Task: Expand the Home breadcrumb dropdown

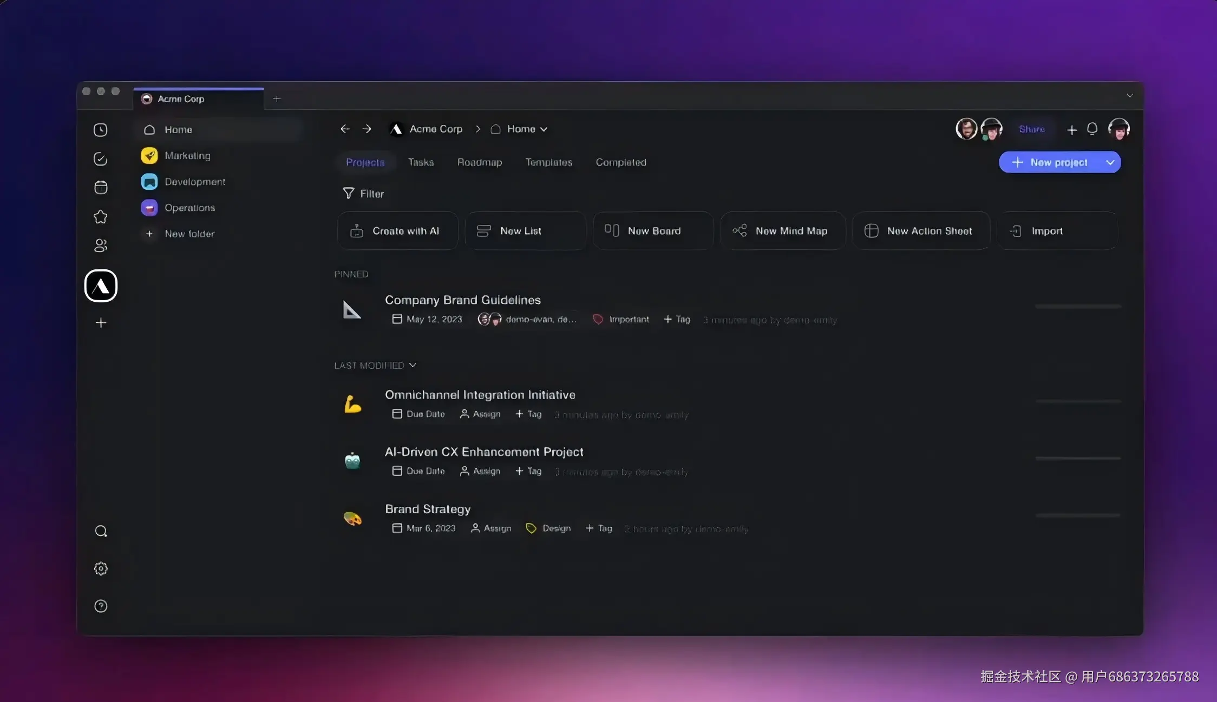Action: [x=544, y=129]
